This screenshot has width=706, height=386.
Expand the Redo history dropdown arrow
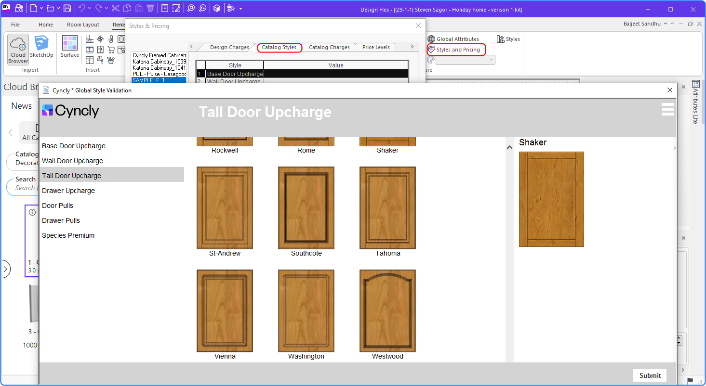106,8
